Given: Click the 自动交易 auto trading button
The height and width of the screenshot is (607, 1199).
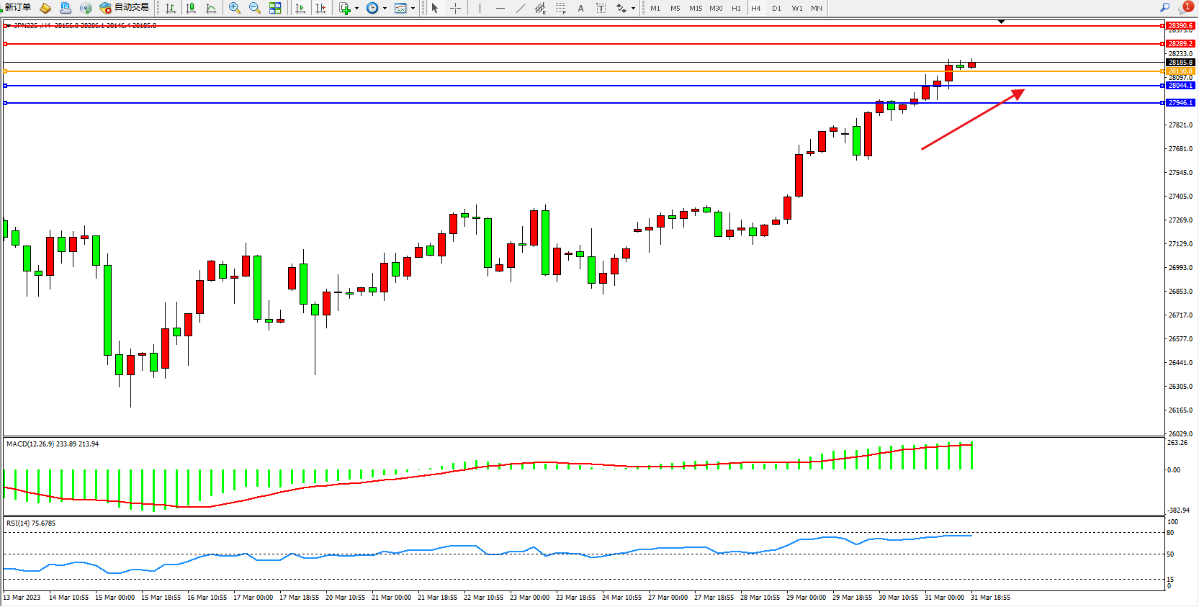Looking at the screenshot, I should 125,8.
